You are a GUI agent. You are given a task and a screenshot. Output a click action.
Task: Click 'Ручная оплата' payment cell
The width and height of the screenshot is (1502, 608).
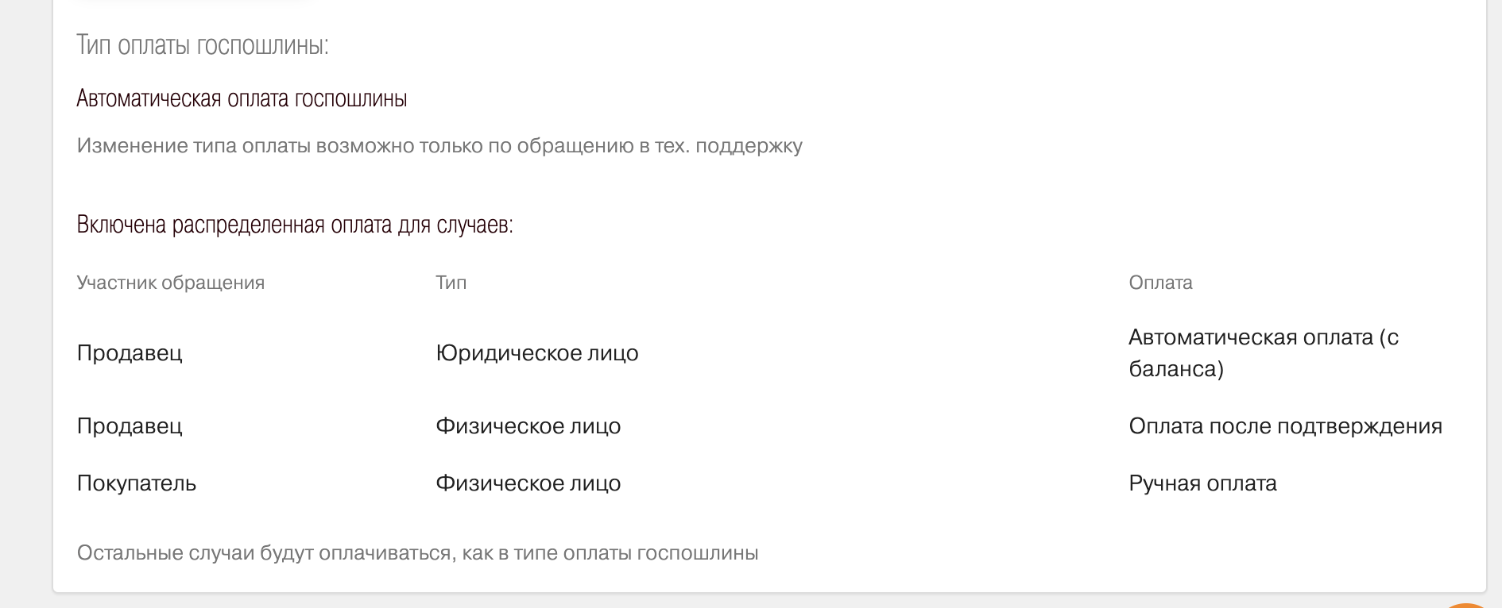click(x=1202, y=483)
